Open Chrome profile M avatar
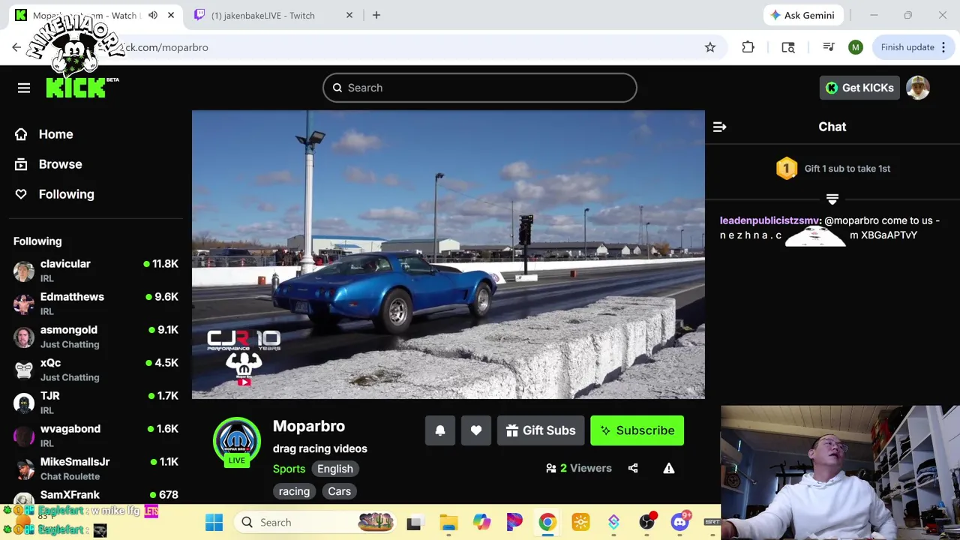960x540 pixels. point(856,47)
